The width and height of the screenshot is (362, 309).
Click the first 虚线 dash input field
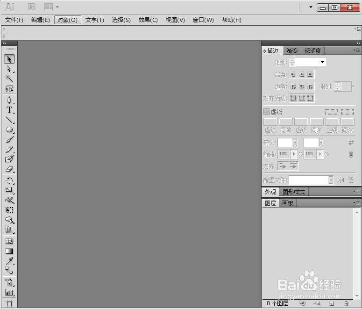[x=270, y=122]
